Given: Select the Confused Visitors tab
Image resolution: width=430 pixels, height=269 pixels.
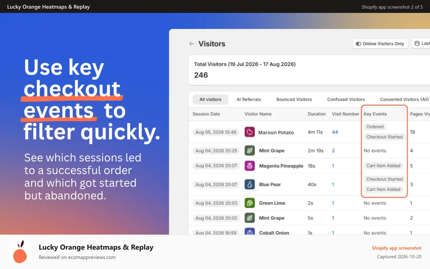Looking at the screenshot, I should 346,99.
